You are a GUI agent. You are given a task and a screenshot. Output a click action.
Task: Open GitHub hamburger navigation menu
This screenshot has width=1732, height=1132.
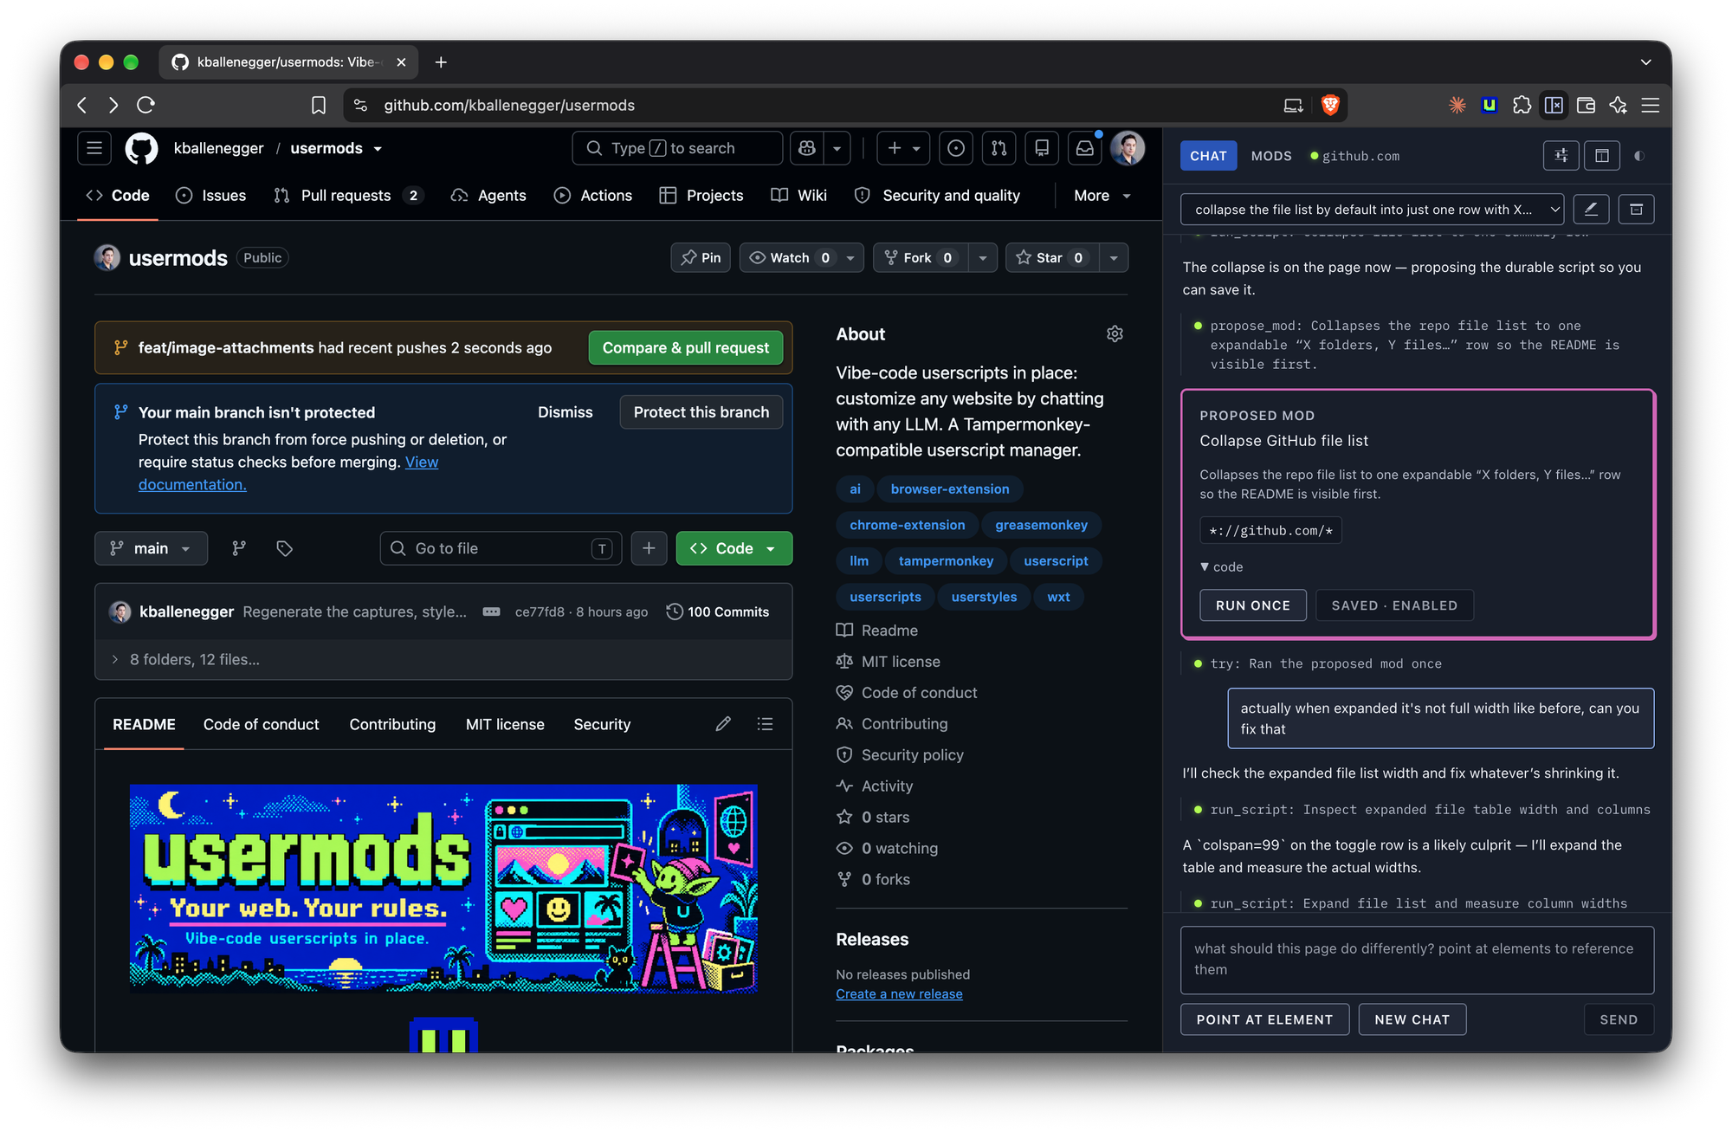[94, 148]
